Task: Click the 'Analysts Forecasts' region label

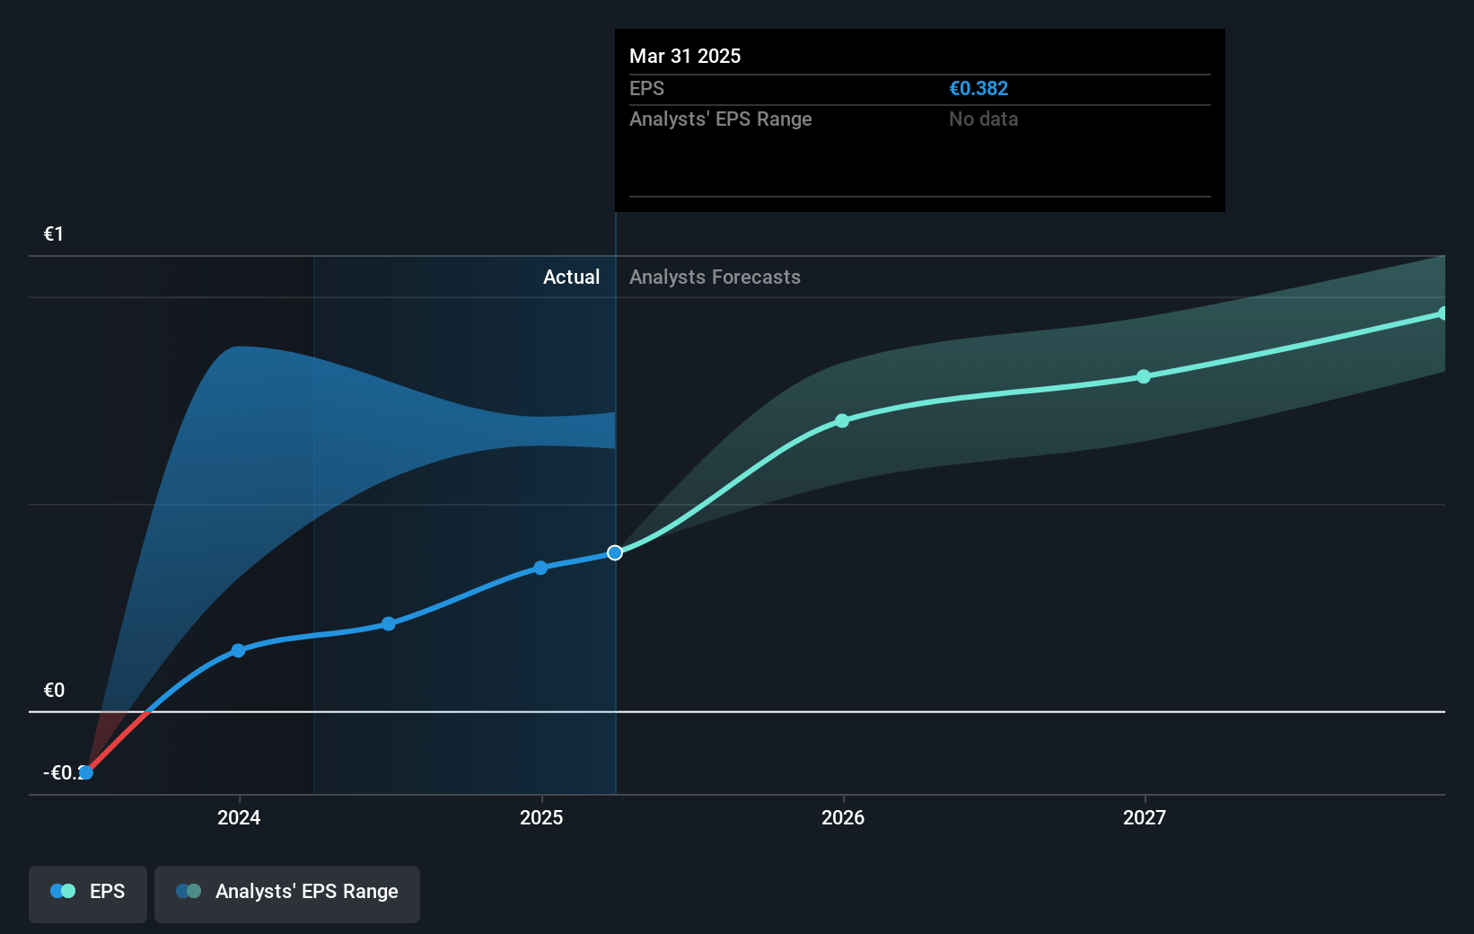Action: [715, 277]
